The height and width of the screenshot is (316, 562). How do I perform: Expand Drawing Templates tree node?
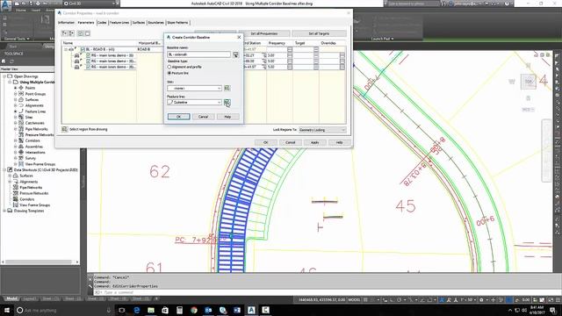[x=4, y=211]
